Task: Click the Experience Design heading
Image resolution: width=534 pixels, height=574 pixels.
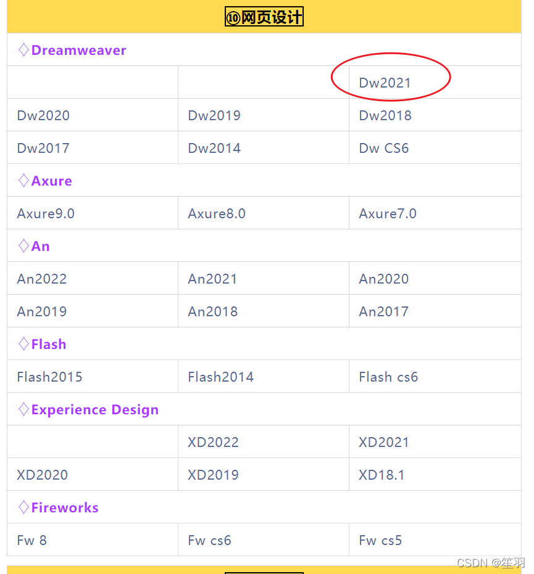Action: pyautogui.click(x=88, y=409)
